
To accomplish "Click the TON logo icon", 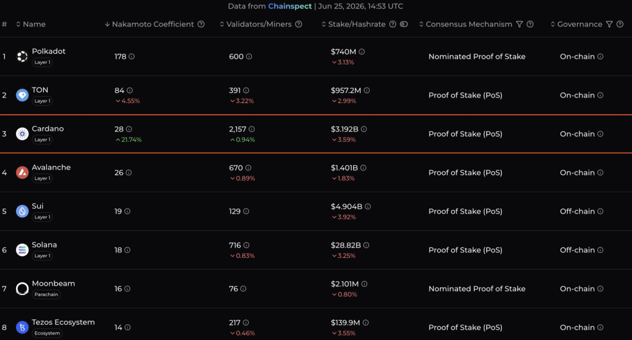I will click(x=22, y=95).
